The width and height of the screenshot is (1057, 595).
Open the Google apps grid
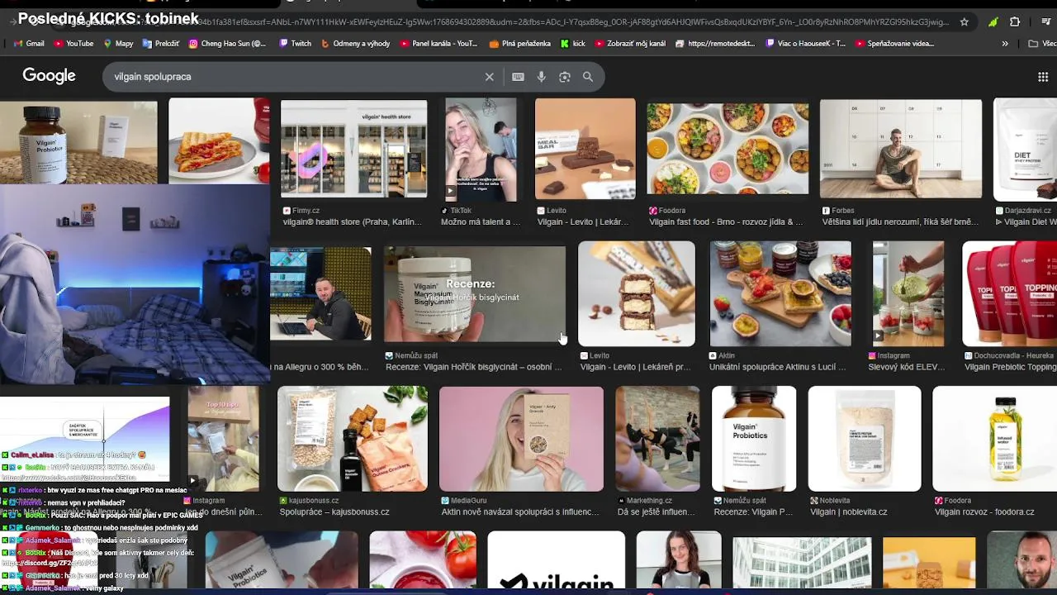(1043, 77)
